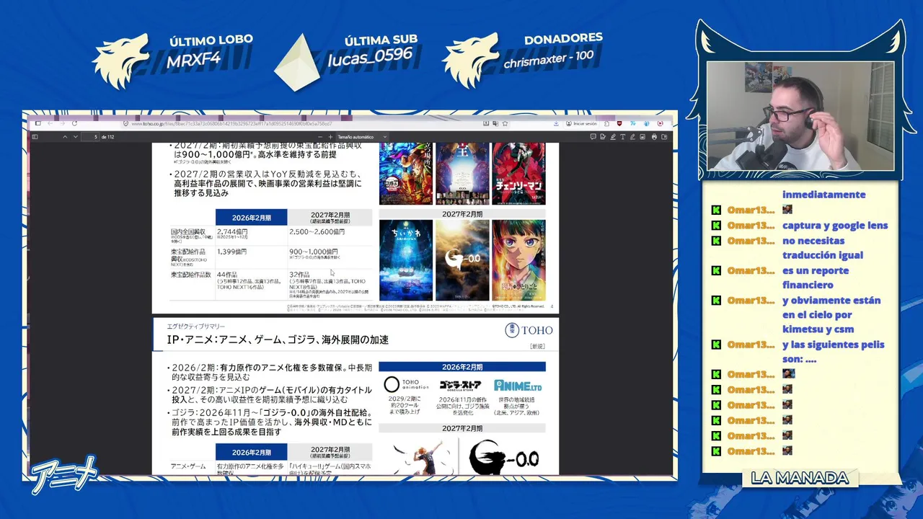The height and width of the screenshot is (519, 923).
Task: Click the red play extension icon
Action: 660,123
